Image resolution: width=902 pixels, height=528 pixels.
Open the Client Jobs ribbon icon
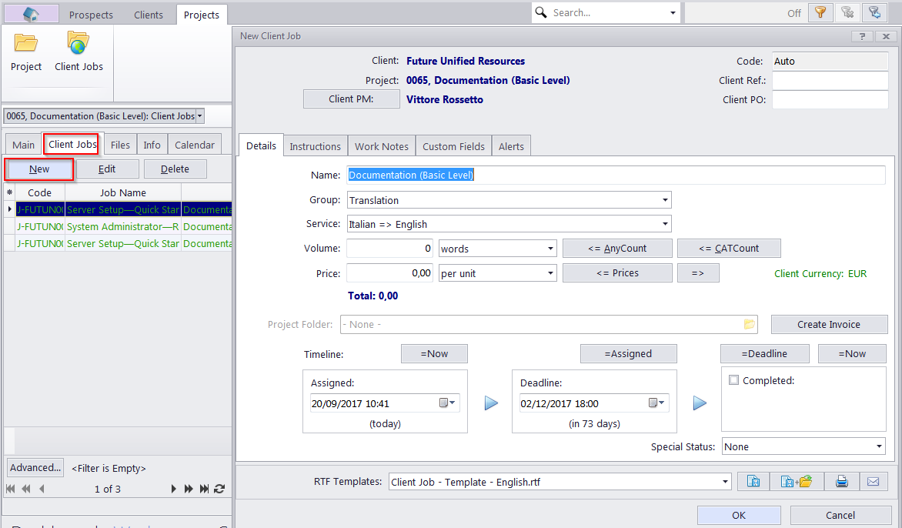point(79,43)
